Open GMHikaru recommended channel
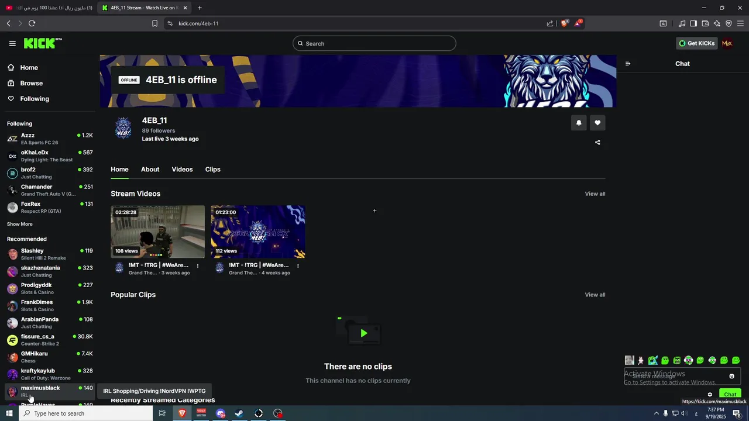 [49, 357]
